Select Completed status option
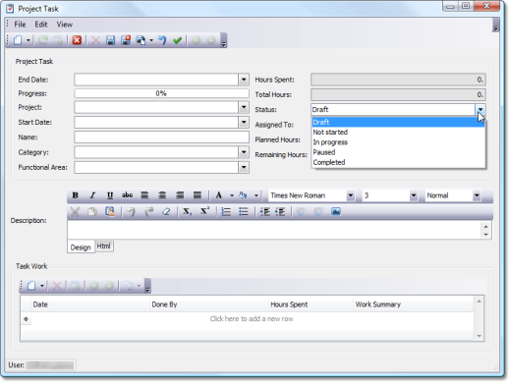 point(398,162)
